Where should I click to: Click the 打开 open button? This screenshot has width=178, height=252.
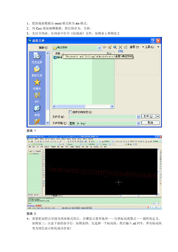(x=149, y=116)
